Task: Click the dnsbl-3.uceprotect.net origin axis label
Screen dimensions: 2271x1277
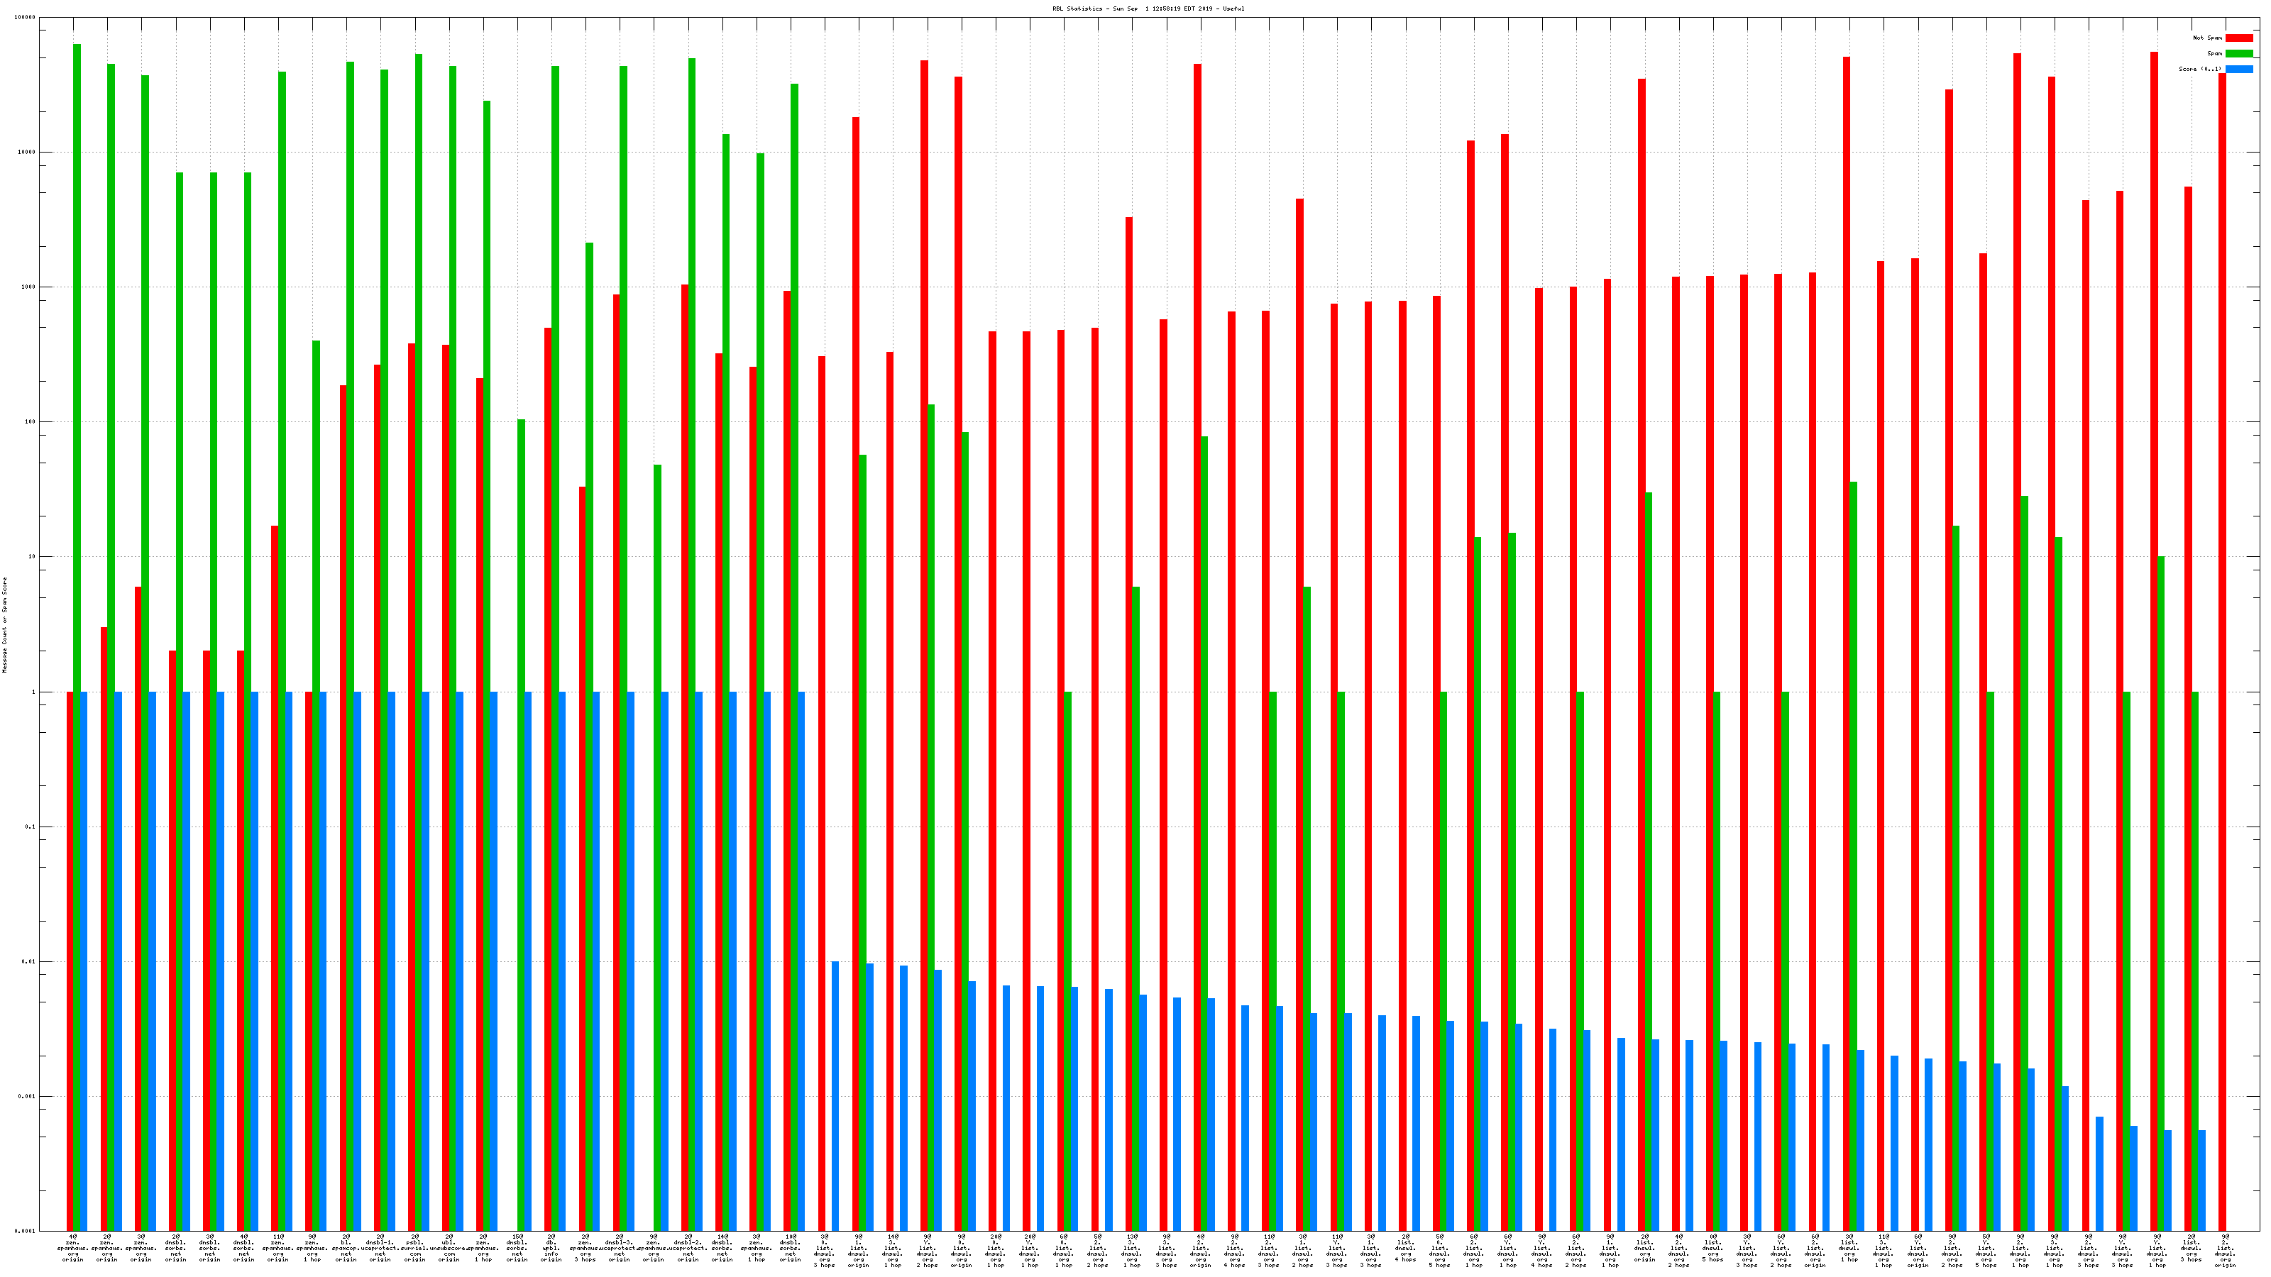Action: [x=619, y=1248]
